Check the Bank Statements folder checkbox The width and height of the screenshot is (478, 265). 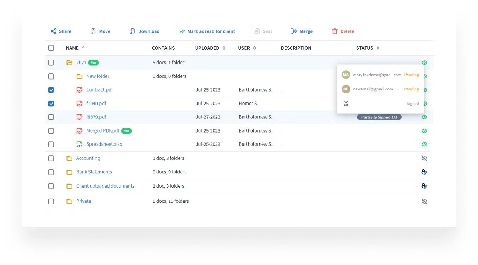(x=51, y=172)
